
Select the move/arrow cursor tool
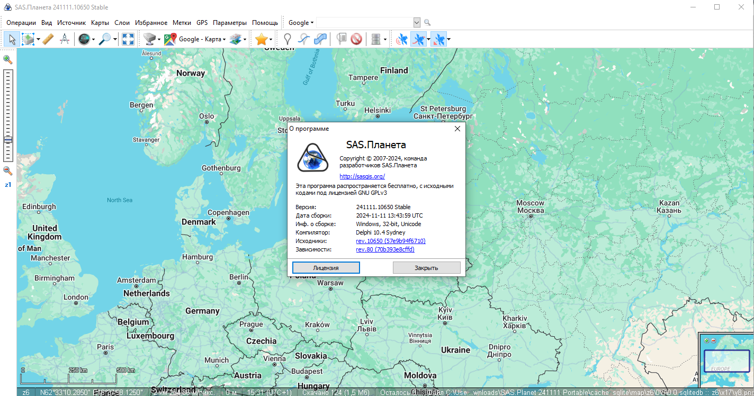[x=12, y=39]
